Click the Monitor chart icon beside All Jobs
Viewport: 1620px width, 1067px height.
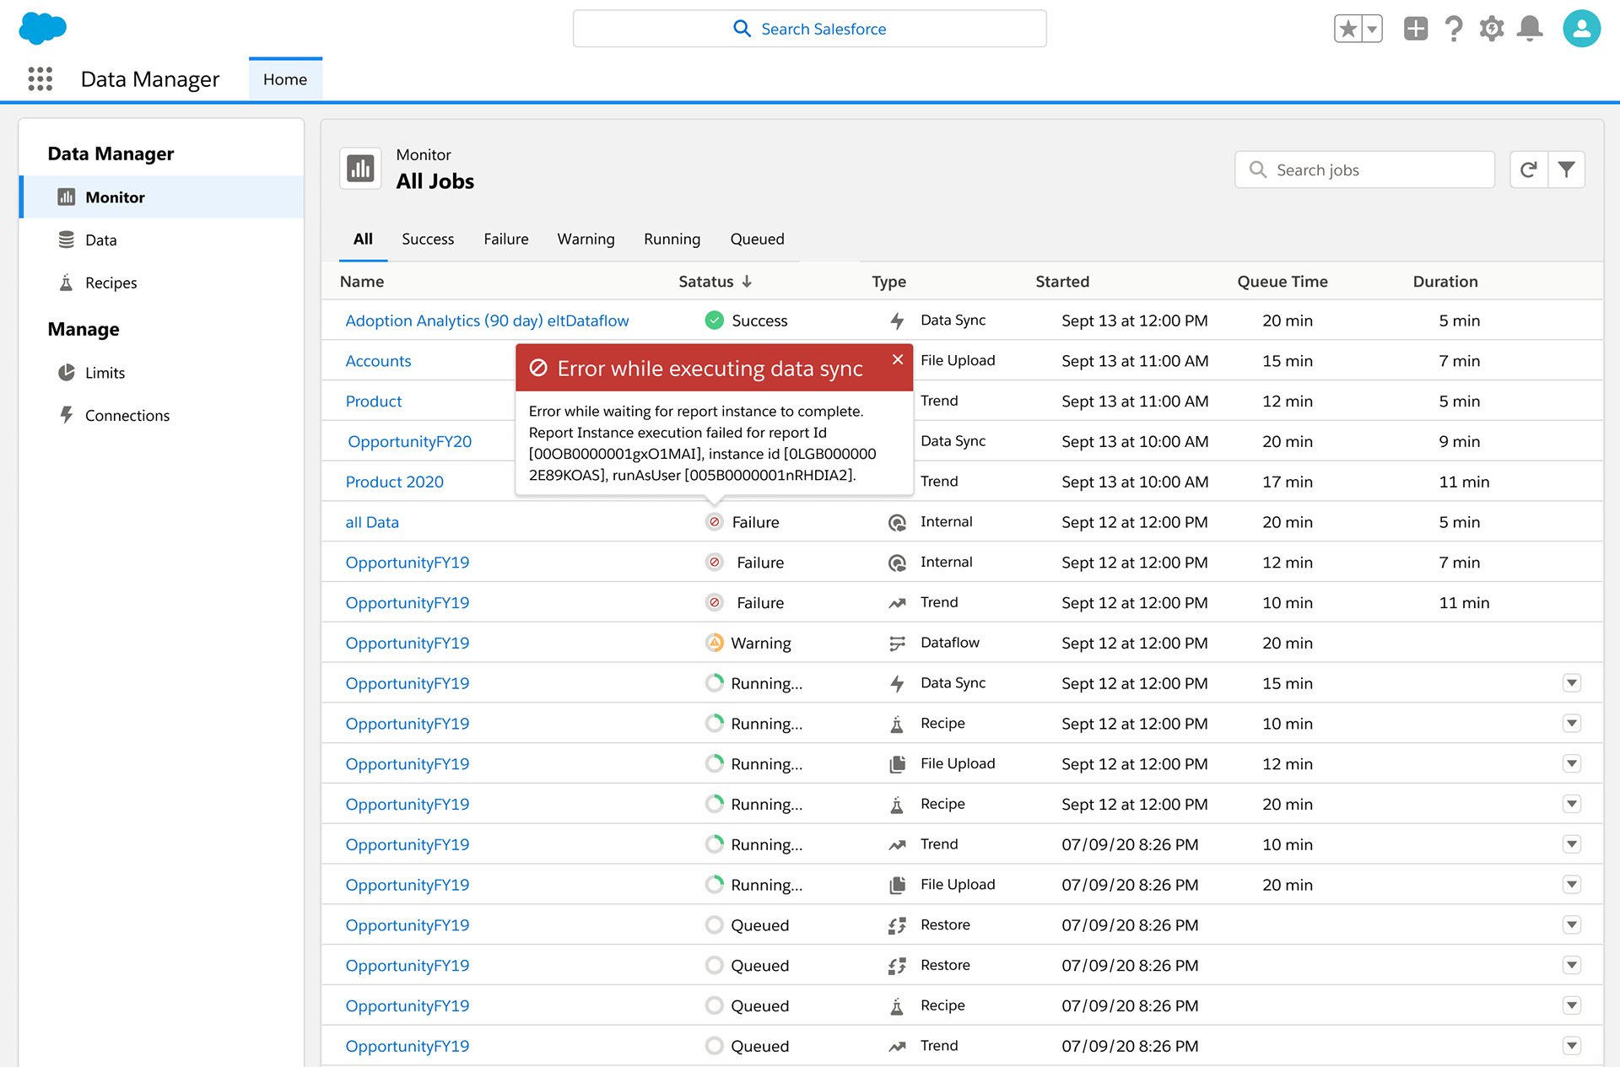click(x=360, y=168)
